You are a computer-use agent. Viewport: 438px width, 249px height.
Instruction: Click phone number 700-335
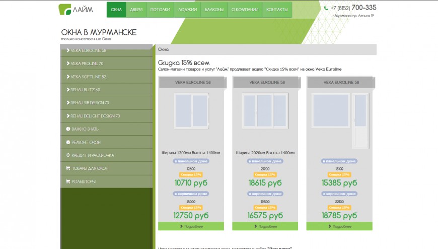pos(363,8)
